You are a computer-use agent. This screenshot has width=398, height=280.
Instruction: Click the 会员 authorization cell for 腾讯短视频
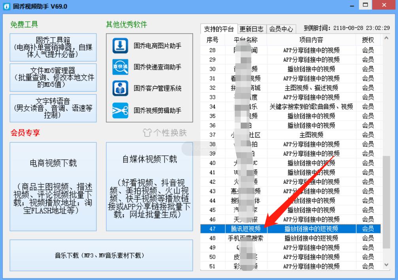pos(368,229)
